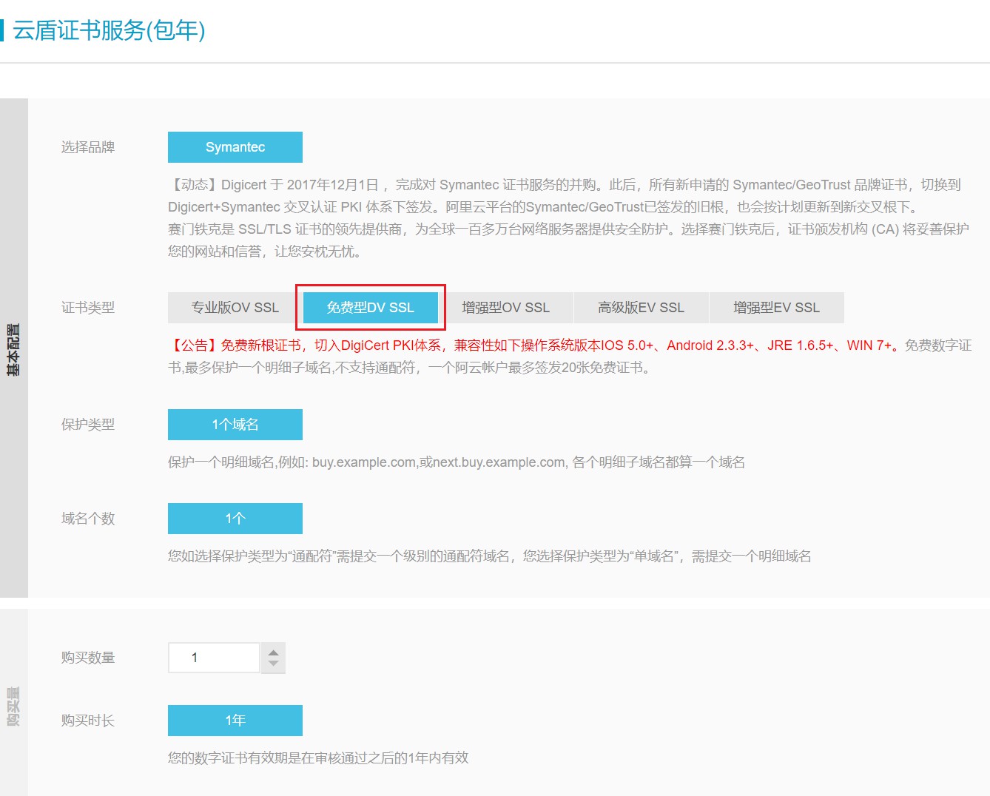Select the 1年 purchase duration

tap(235, 721)
